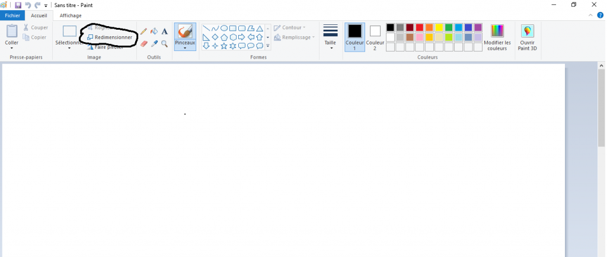This screenshot has height=257, width=607.
Task: Choose the right arrow shape
Action: pyautogui.click(x=242, y=37)
